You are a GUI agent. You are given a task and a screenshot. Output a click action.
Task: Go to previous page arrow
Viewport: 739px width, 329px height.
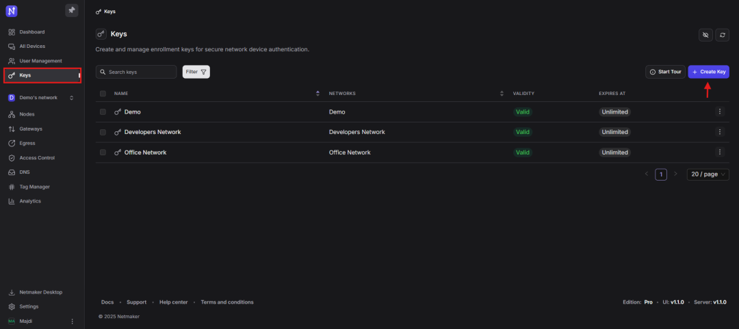pos(647,174)
